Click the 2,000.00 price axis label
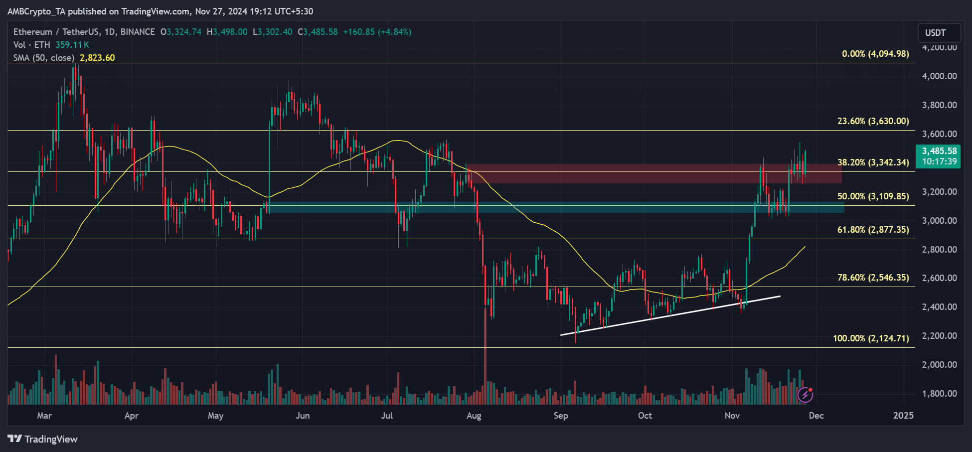The height and width of the screenshot is (452, 972). [940, 365]
